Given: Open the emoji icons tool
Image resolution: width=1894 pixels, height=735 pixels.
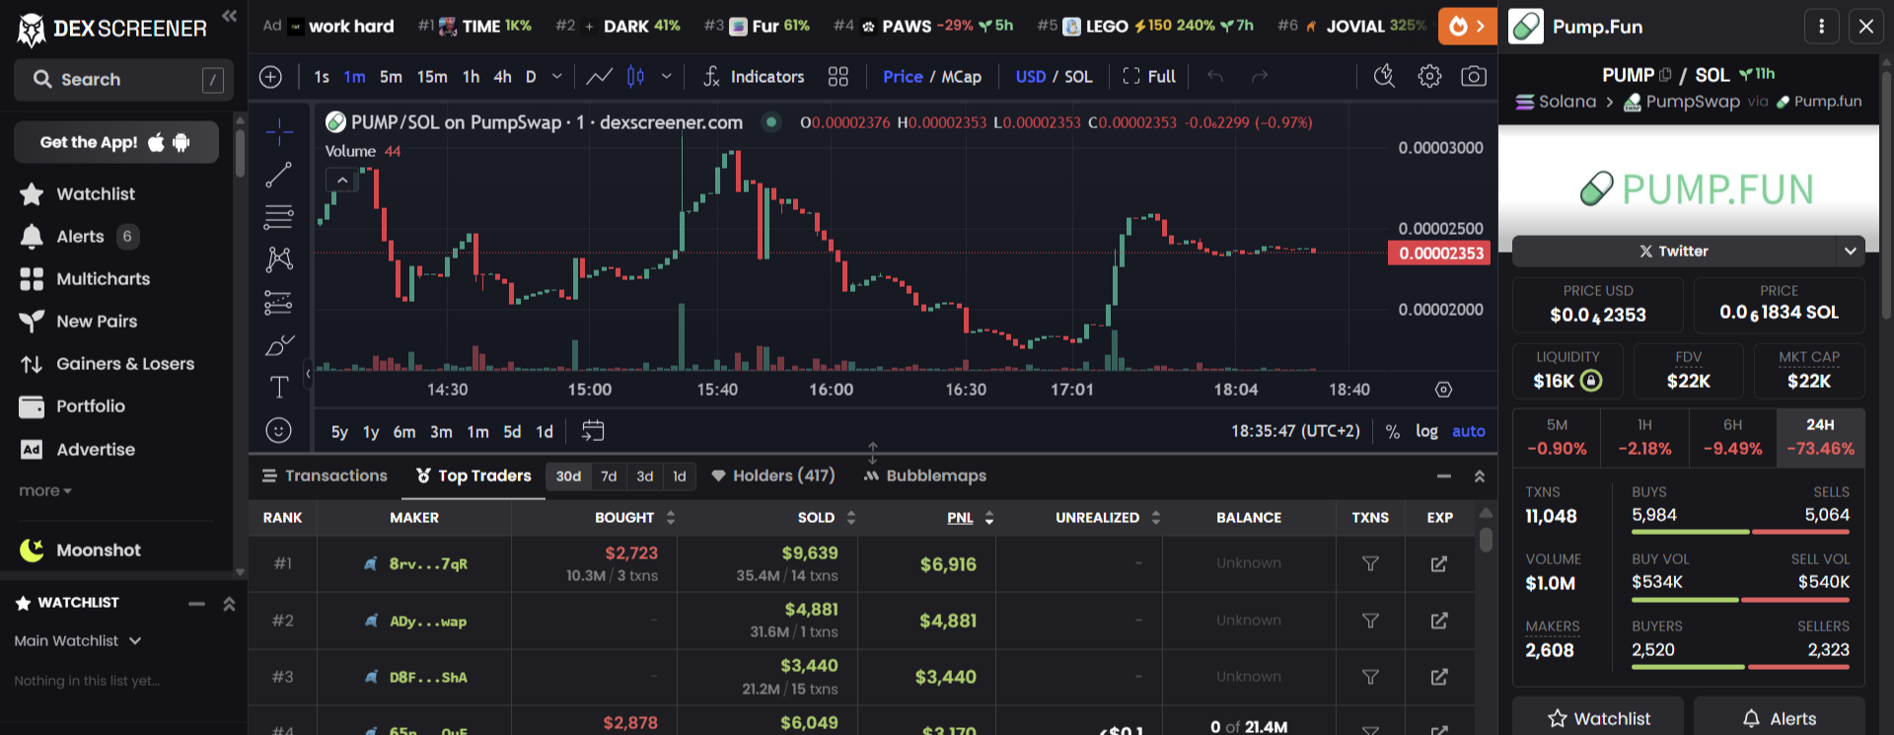Looking at the screenshot, I should 279,430.
